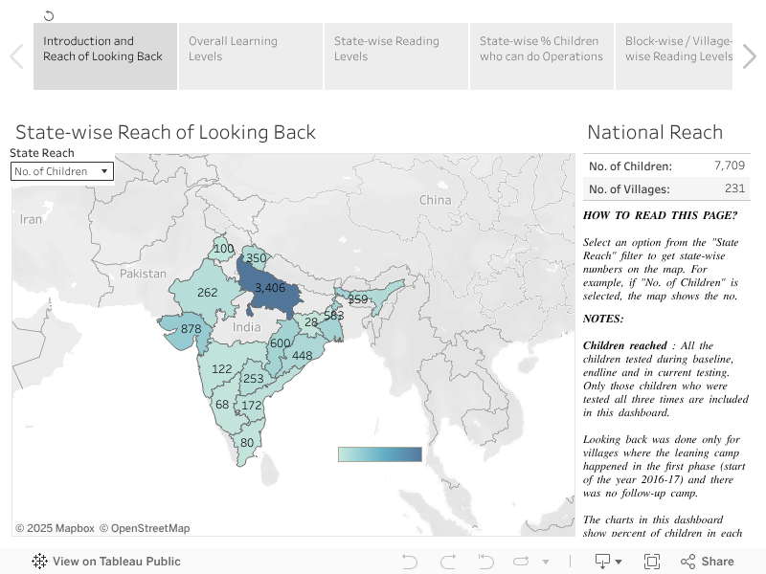Open the Mapbox attribution link
The height and width of the screenshot is (574, 766).
pyautogui.click(x=55, y=528)
